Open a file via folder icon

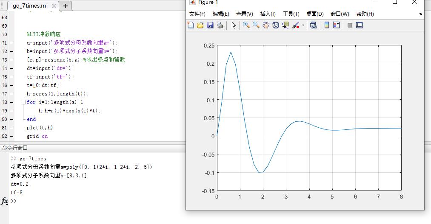point(200,25)
